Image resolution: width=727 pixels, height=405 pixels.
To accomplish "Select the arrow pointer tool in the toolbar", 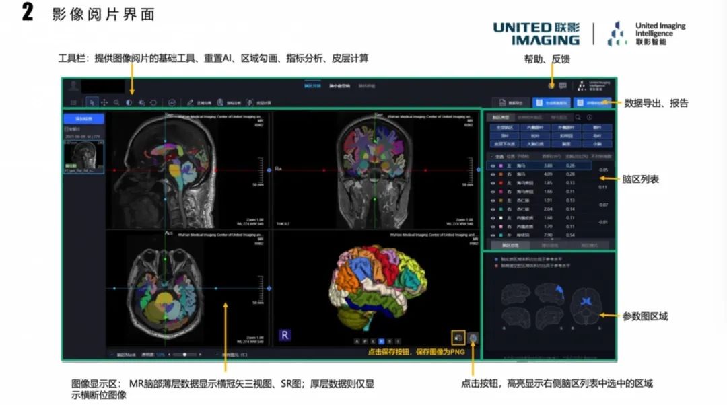I will click(92, 102).
